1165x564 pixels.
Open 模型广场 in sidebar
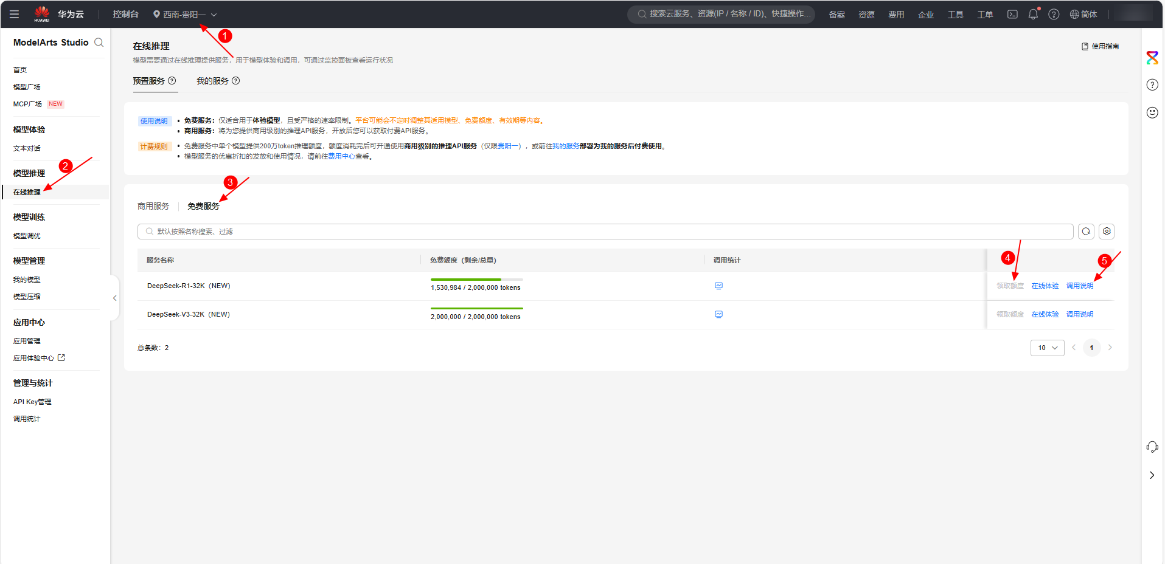coord(27,87)
